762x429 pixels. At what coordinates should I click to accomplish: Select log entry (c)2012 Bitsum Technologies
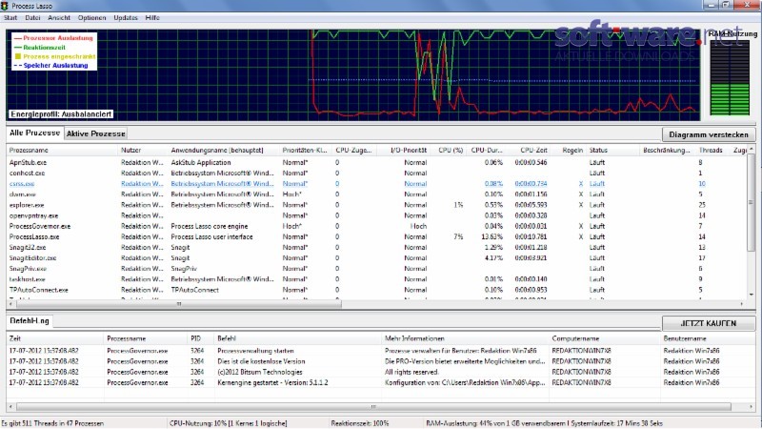pos(380,372)
